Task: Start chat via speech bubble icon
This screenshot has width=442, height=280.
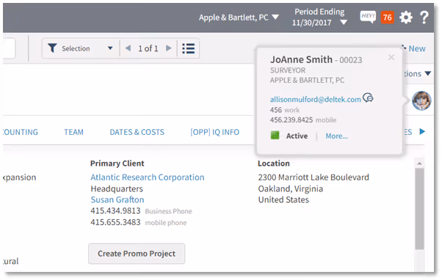Action: coord(368,97)
